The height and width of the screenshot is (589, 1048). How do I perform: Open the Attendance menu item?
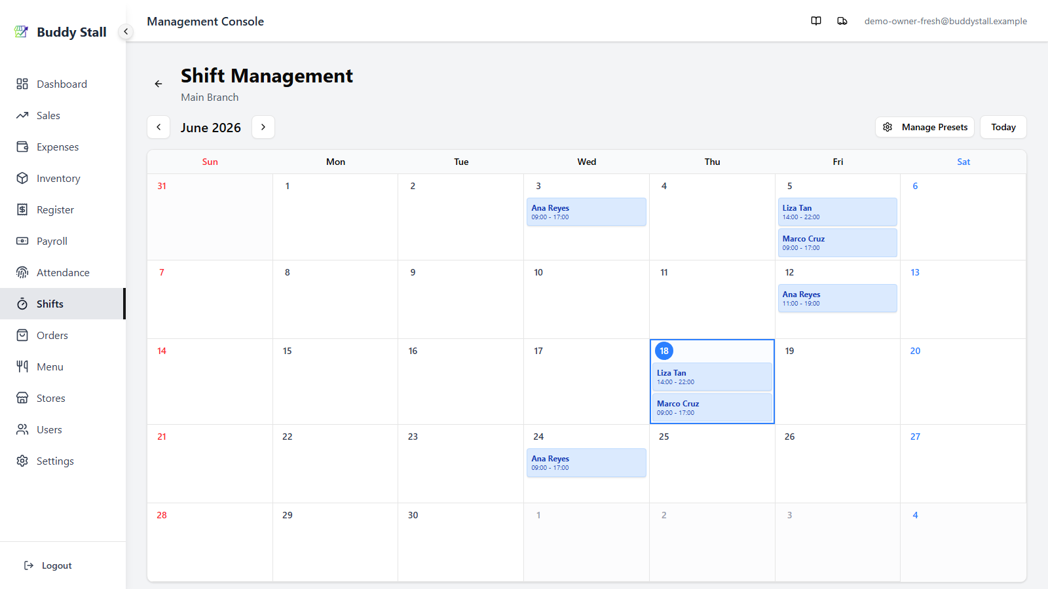coord(63,272)
